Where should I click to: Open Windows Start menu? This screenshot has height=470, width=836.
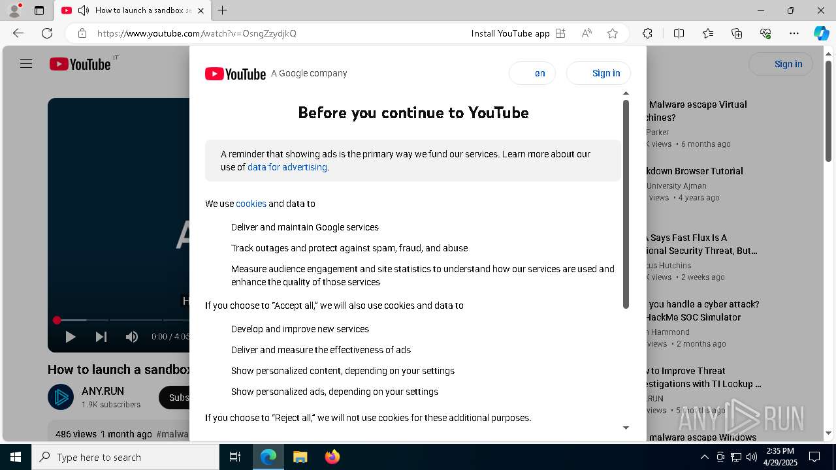(x=16, y=457)
